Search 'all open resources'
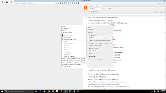166x93 pixels. (68, 48)
